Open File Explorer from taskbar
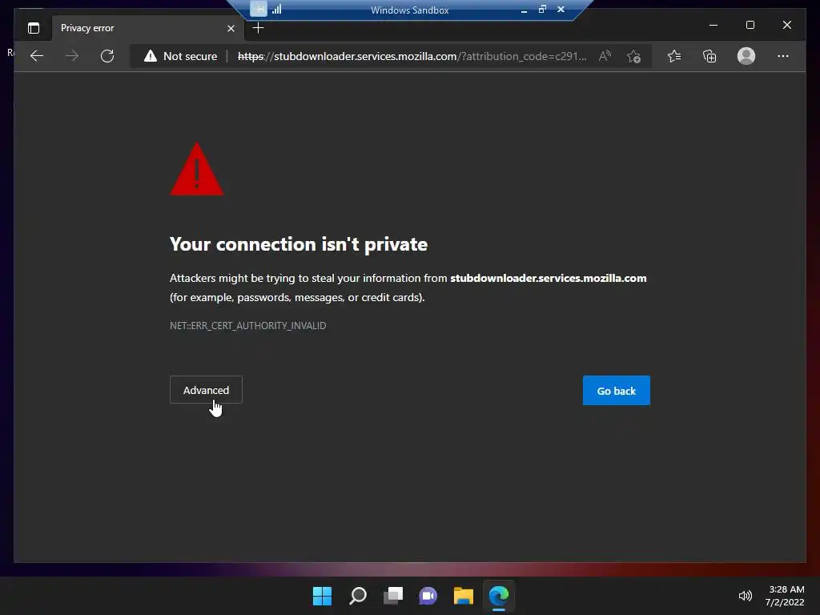The width and height of the screenshot is (820, 615). click(x=464, y=596)
